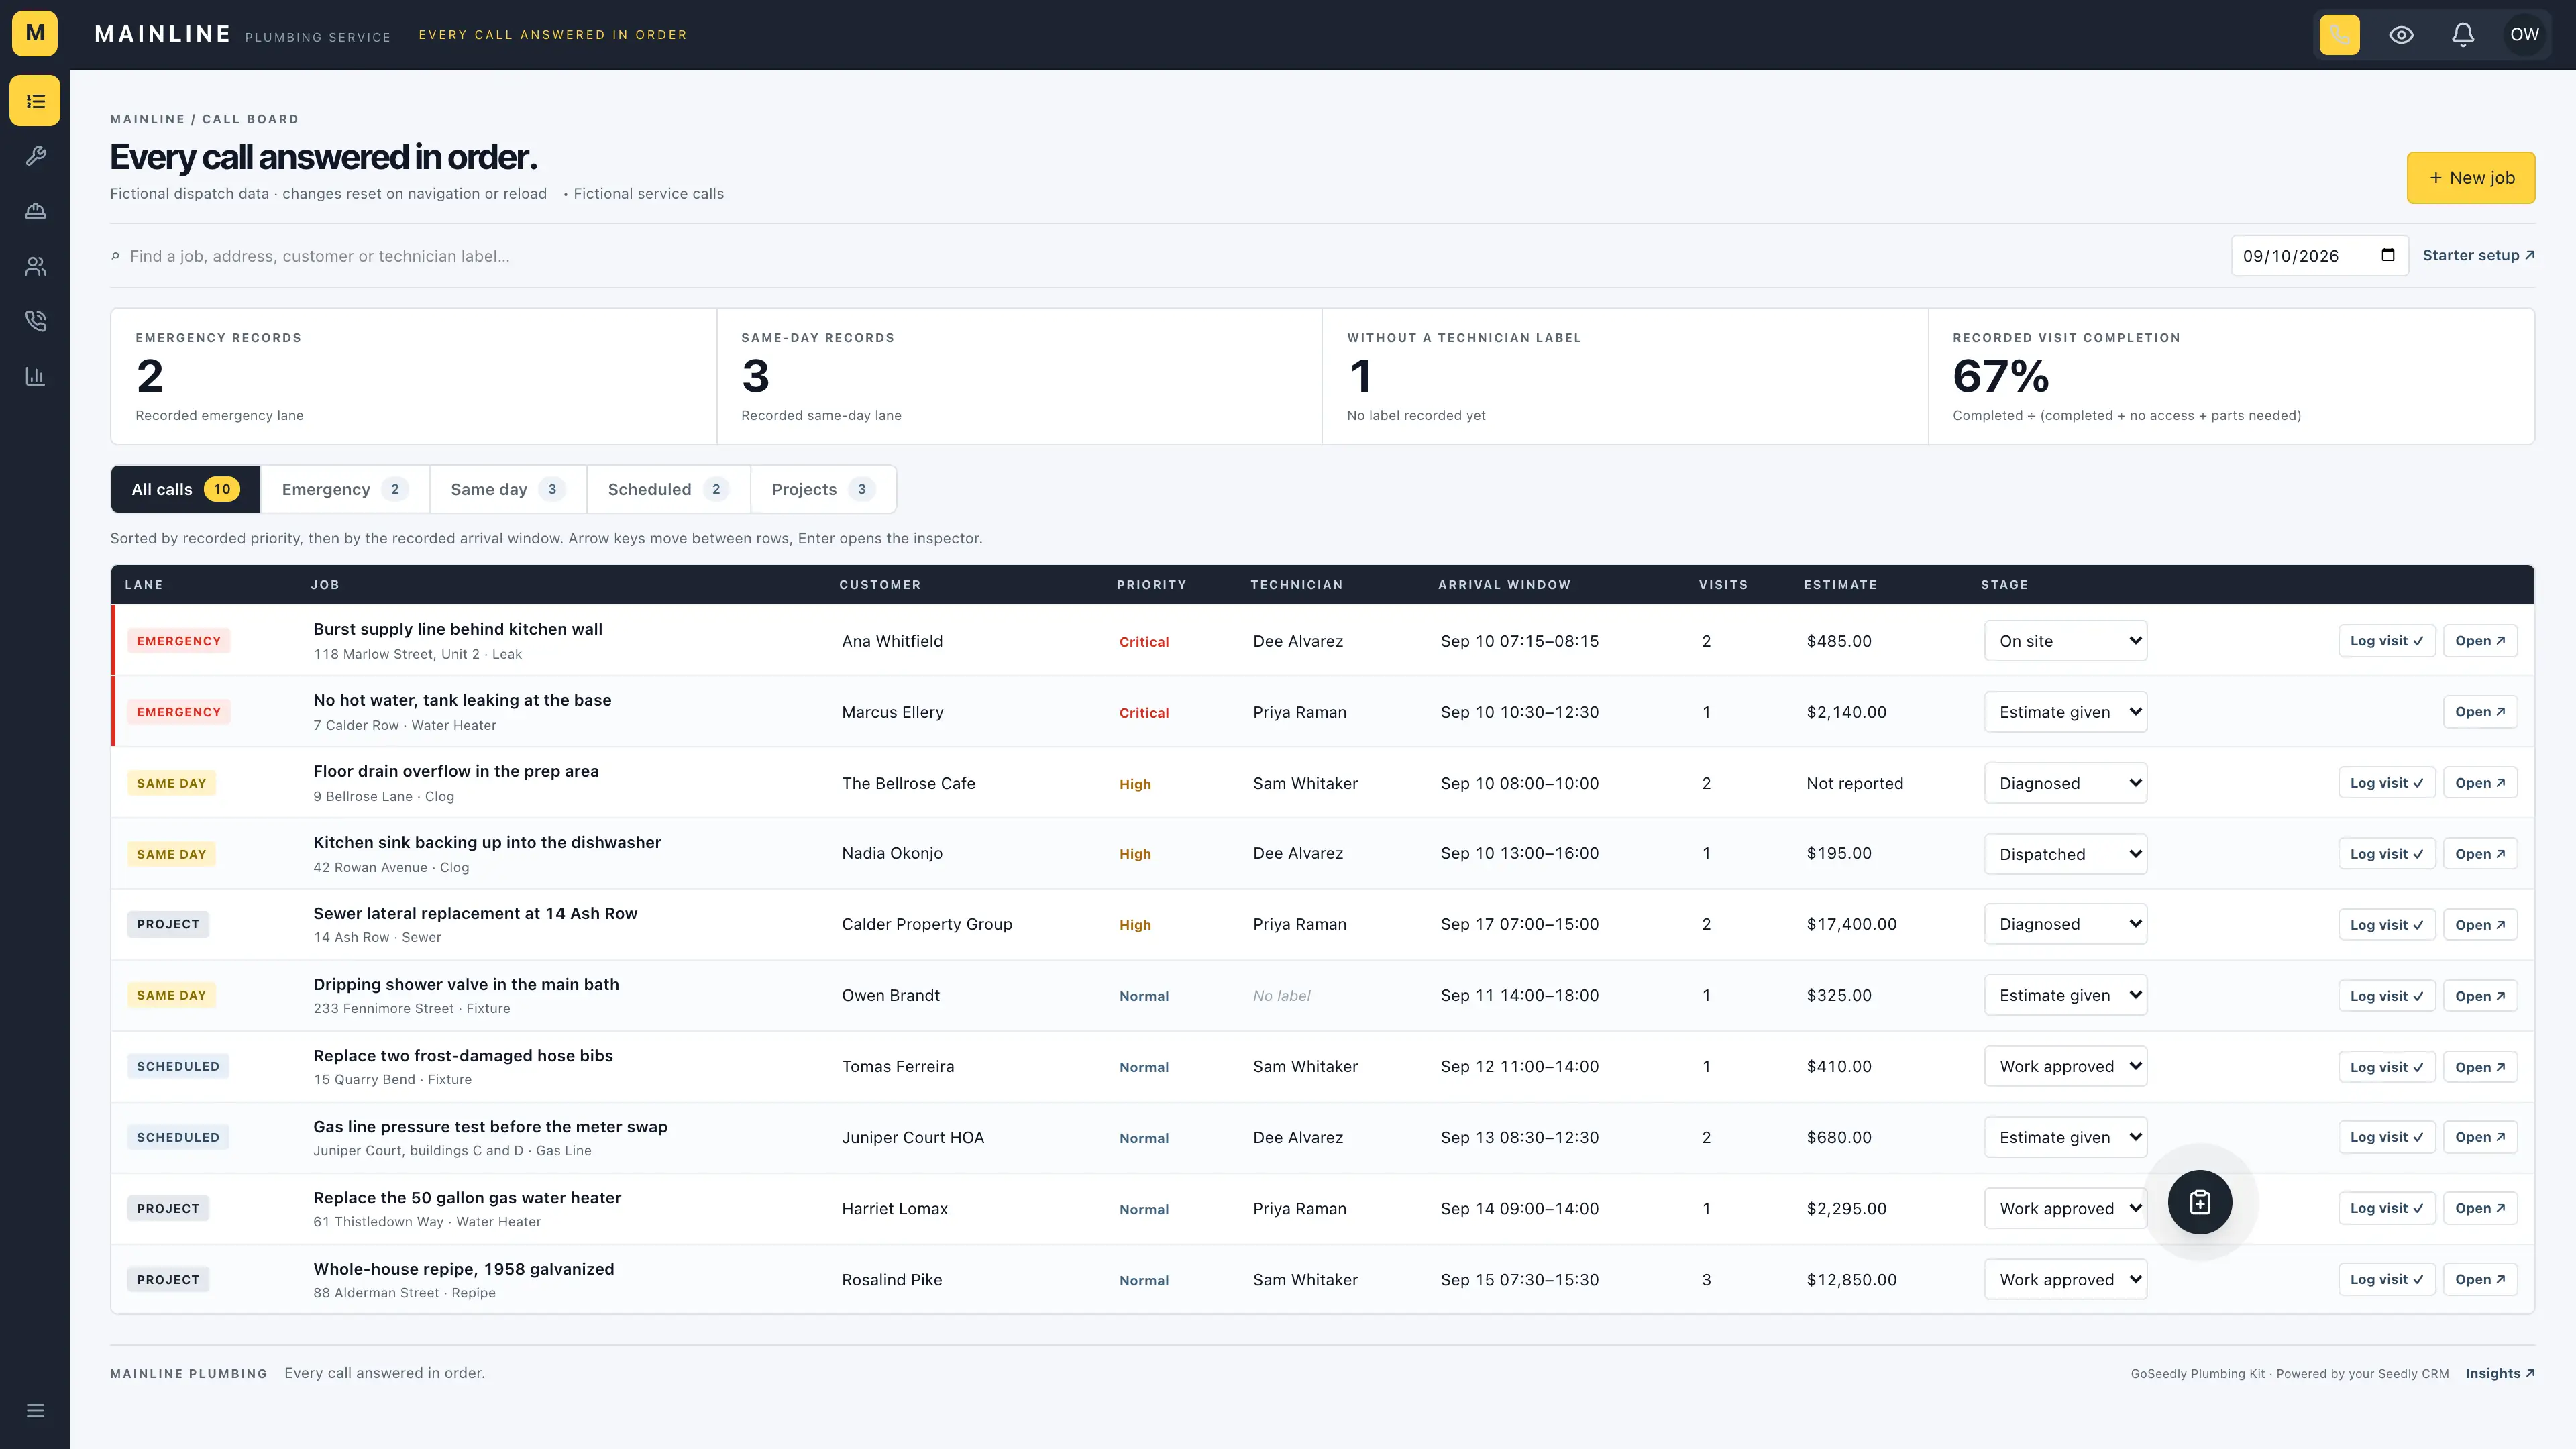Open stage dropdown for Nadia Okonjo row
Viewport: 2576px width, 1449px height.
pyautogui.click(x=2065, y=854)
